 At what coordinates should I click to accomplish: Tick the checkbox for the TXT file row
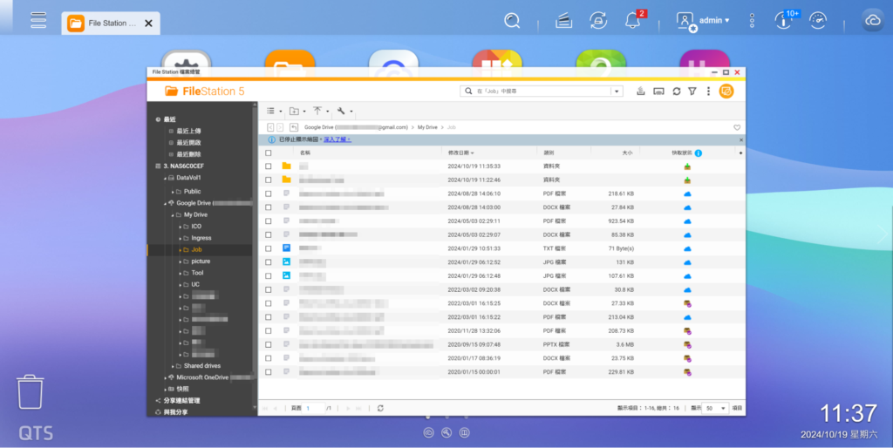[269, 248]
